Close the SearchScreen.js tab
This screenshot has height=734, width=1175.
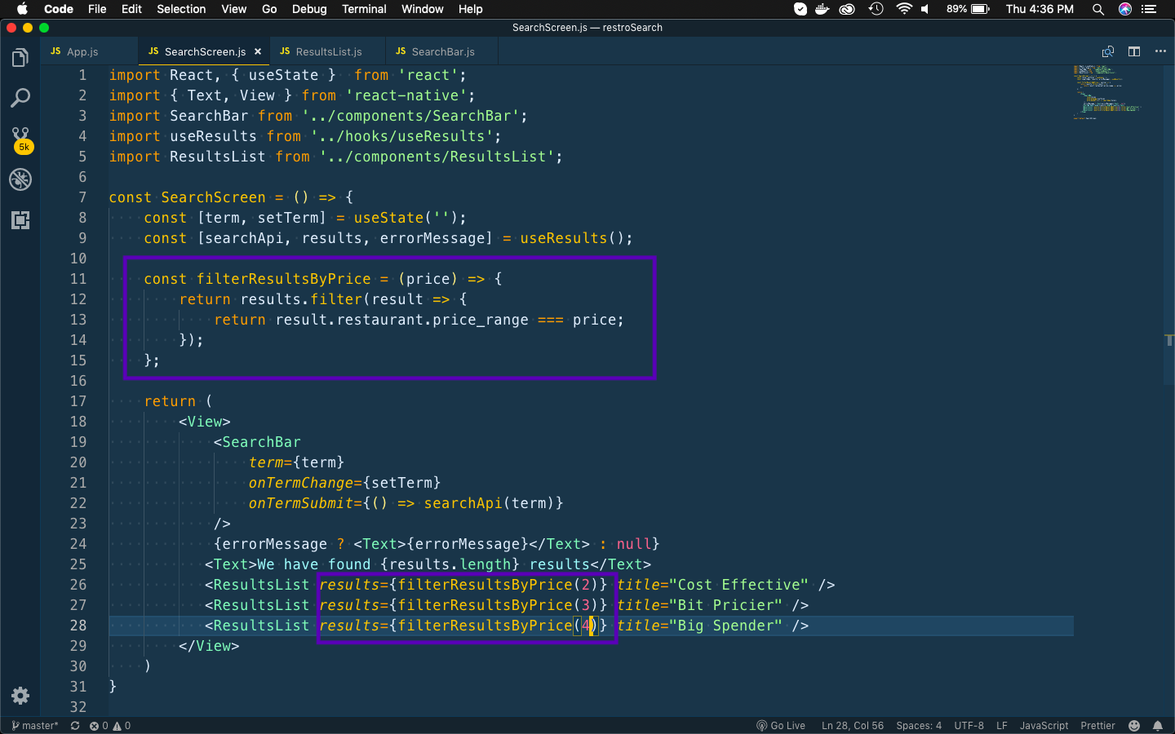(x=258, y=51)
